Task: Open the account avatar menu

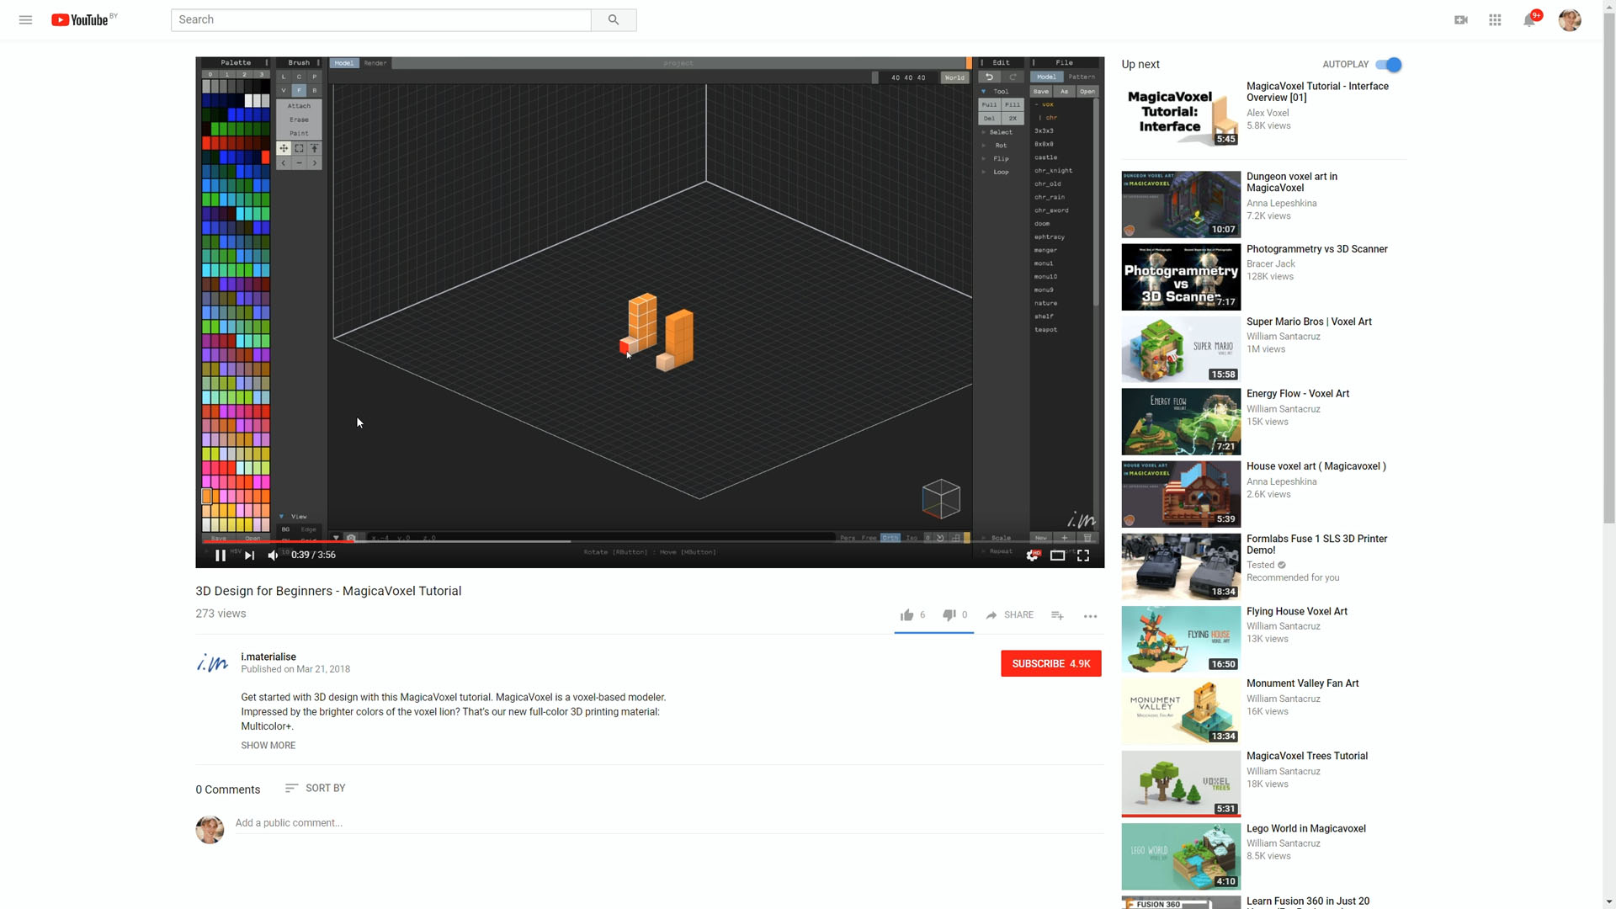Action: [x=1570, y=19]
